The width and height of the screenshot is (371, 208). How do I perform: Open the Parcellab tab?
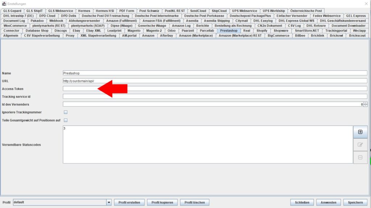[x=207, y=30]
